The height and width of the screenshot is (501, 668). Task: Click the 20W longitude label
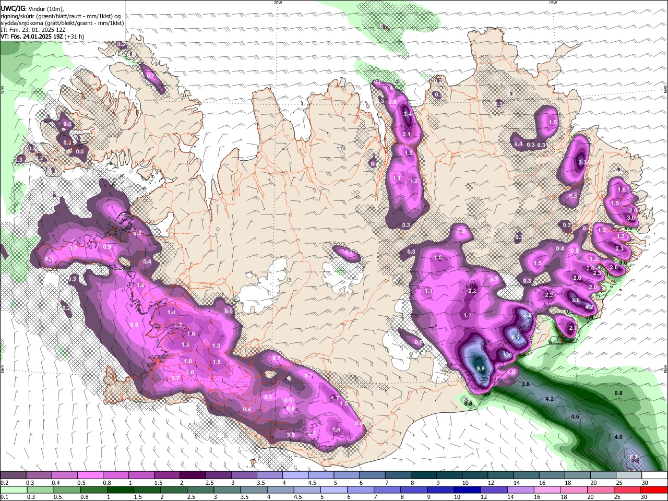[278, 3]
